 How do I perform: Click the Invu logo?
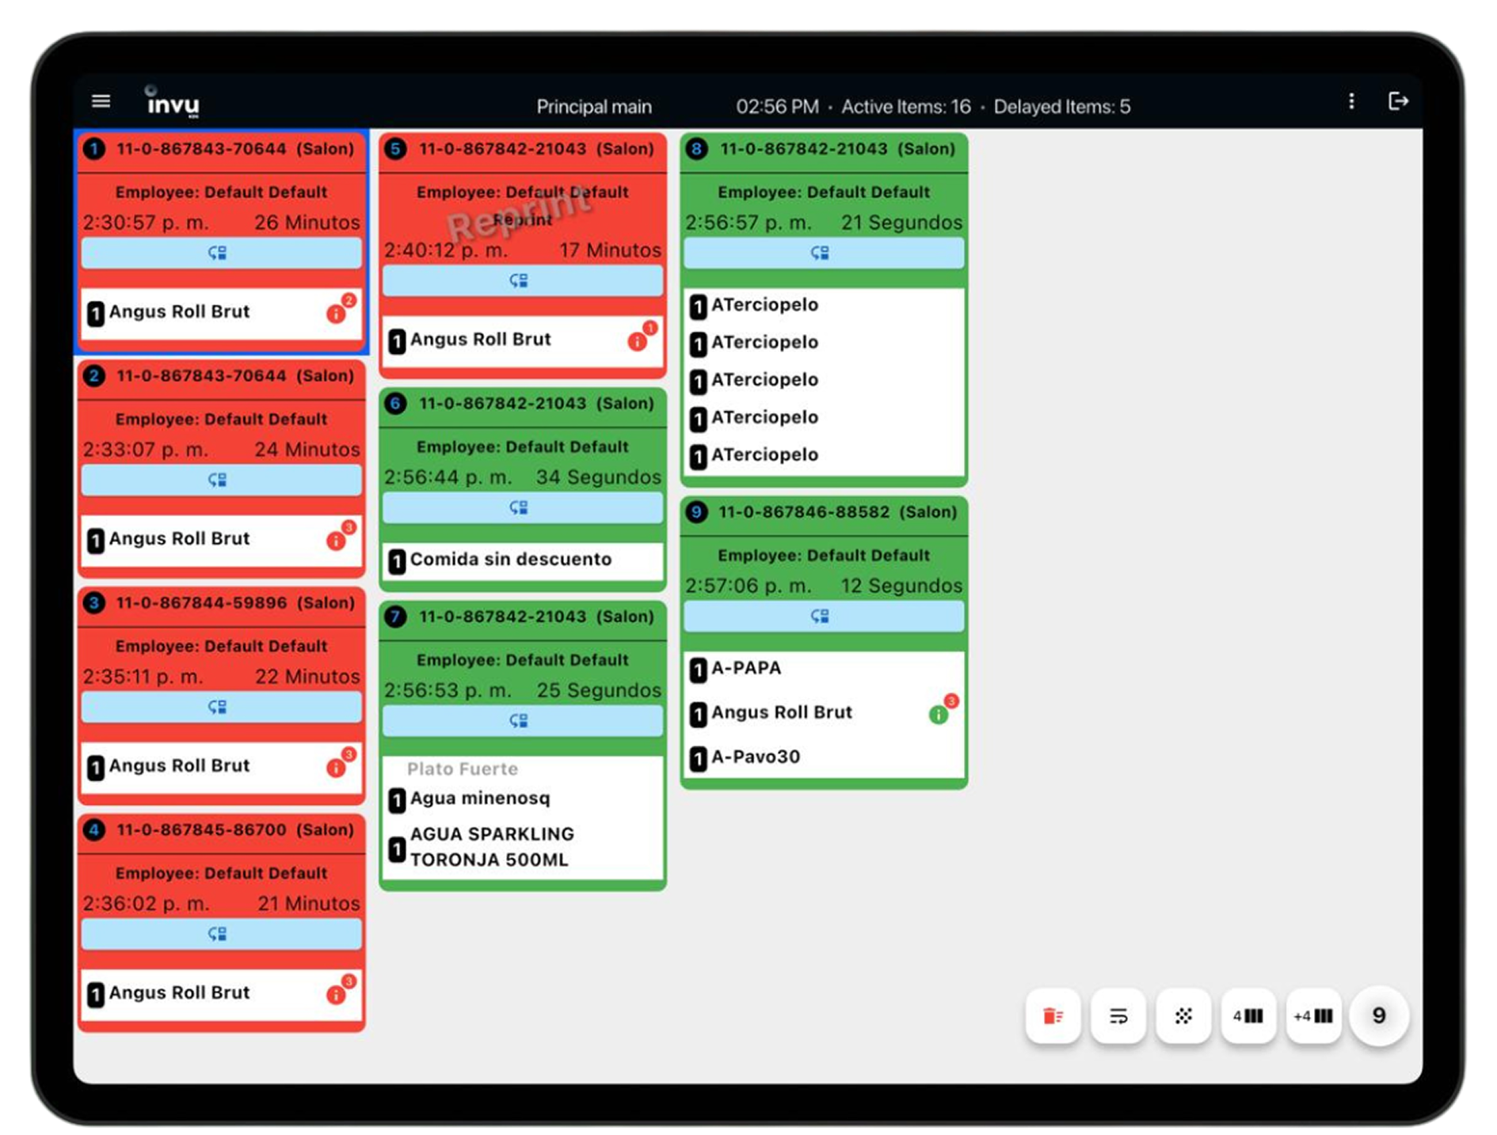[x=173, y=103]
